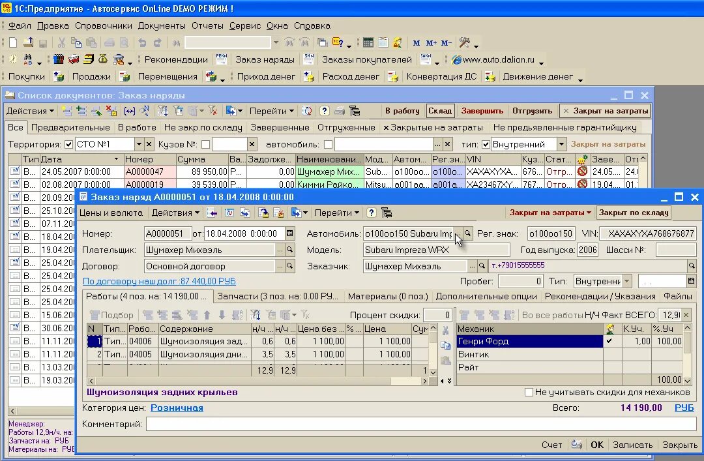Switch to the Запчасти tab

[x=278, y=296]
